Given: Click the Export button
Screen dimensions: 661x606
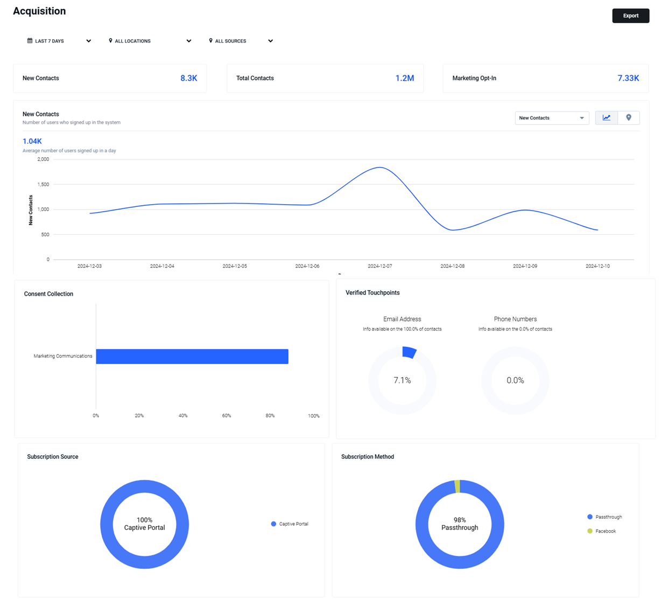Looking at the screenshot, I should 630,16.
